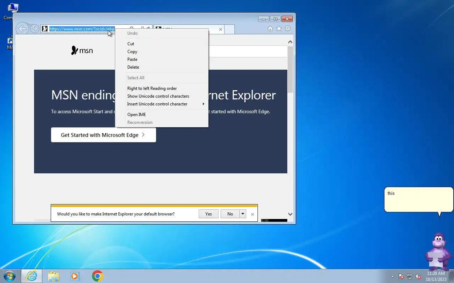
Task: Open the Action Center flag icon
Action: [x=401, y=276]
